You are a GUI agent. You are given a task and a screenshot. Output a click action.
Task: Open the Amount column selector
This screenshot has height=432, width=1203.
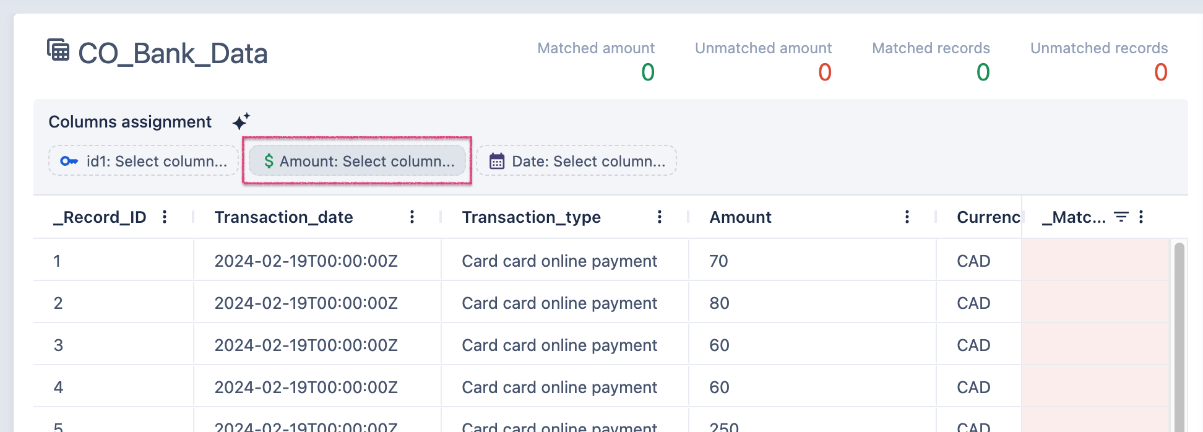358,161
